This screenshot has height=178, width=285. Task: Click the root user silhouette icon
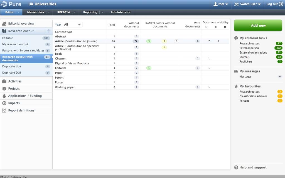click(215, 4)
